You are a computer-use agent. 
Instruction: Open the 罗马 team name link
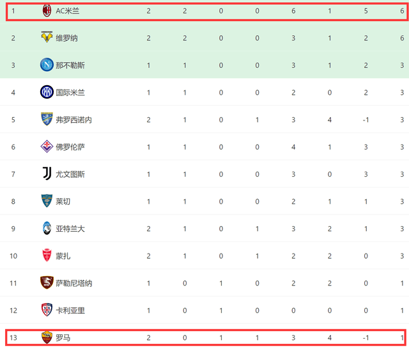(63, 337)
